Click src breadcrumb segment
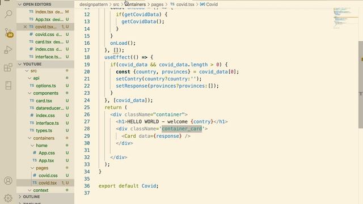363x204 pixels. [x=116, y=5]
